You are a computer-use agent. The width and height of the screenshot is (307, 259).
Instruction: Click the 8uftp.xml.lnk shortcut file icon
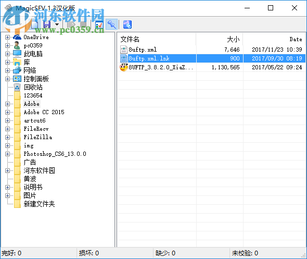coord(124,58)
